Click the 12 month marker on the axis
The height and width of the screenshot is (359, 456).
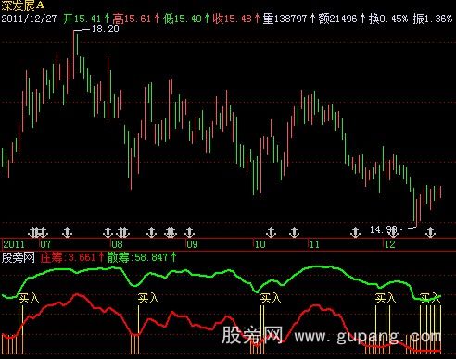[x=390, y=244]
